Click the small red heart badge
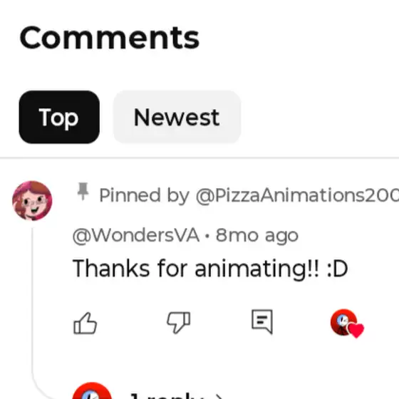 click(356, 330)
